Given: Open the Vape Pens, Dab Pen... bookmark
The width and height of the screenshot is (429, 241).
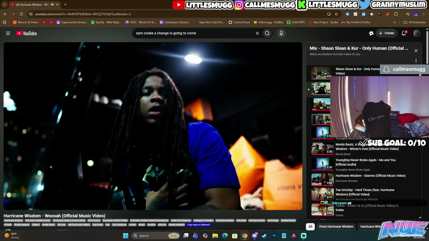Looking at the screenshot, I should click(x=209, y=22).
